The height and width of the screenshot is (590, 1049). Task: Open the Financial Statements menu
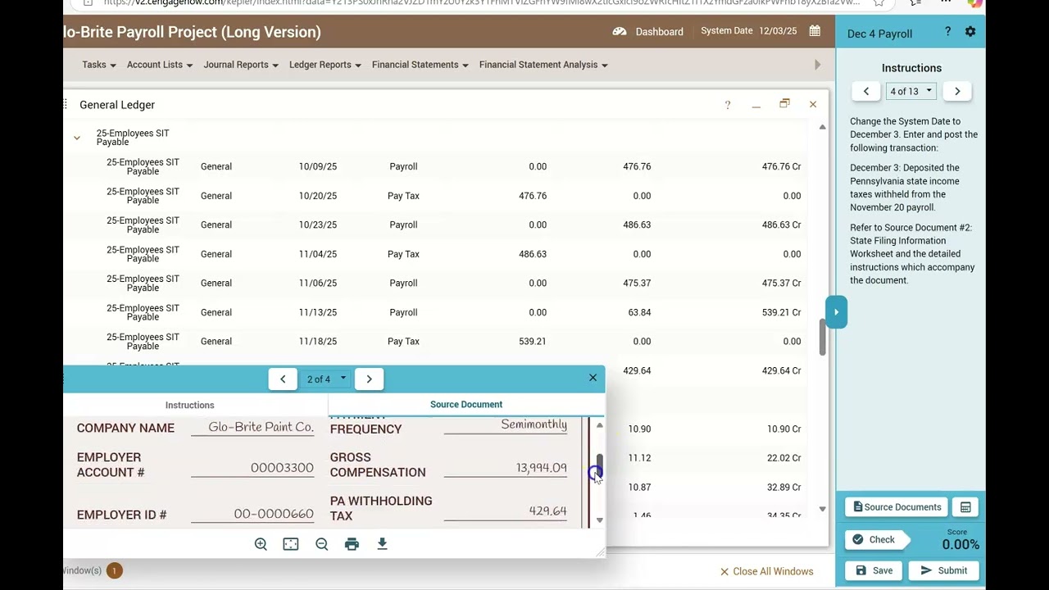click(420, 65)
